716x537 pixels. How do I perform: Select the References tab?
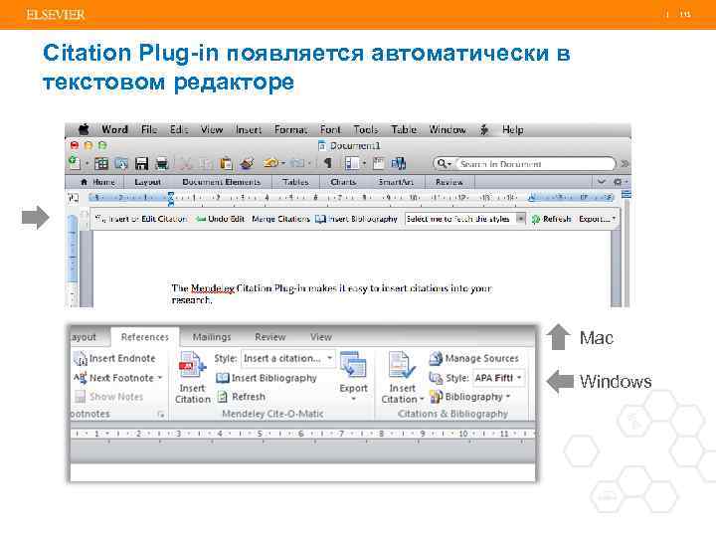point(145,337)
